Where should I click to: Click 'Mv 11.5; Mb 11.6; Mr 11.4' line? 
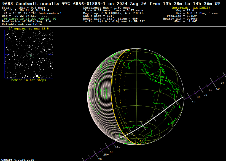pyautogui.click(x=26, y=10)
